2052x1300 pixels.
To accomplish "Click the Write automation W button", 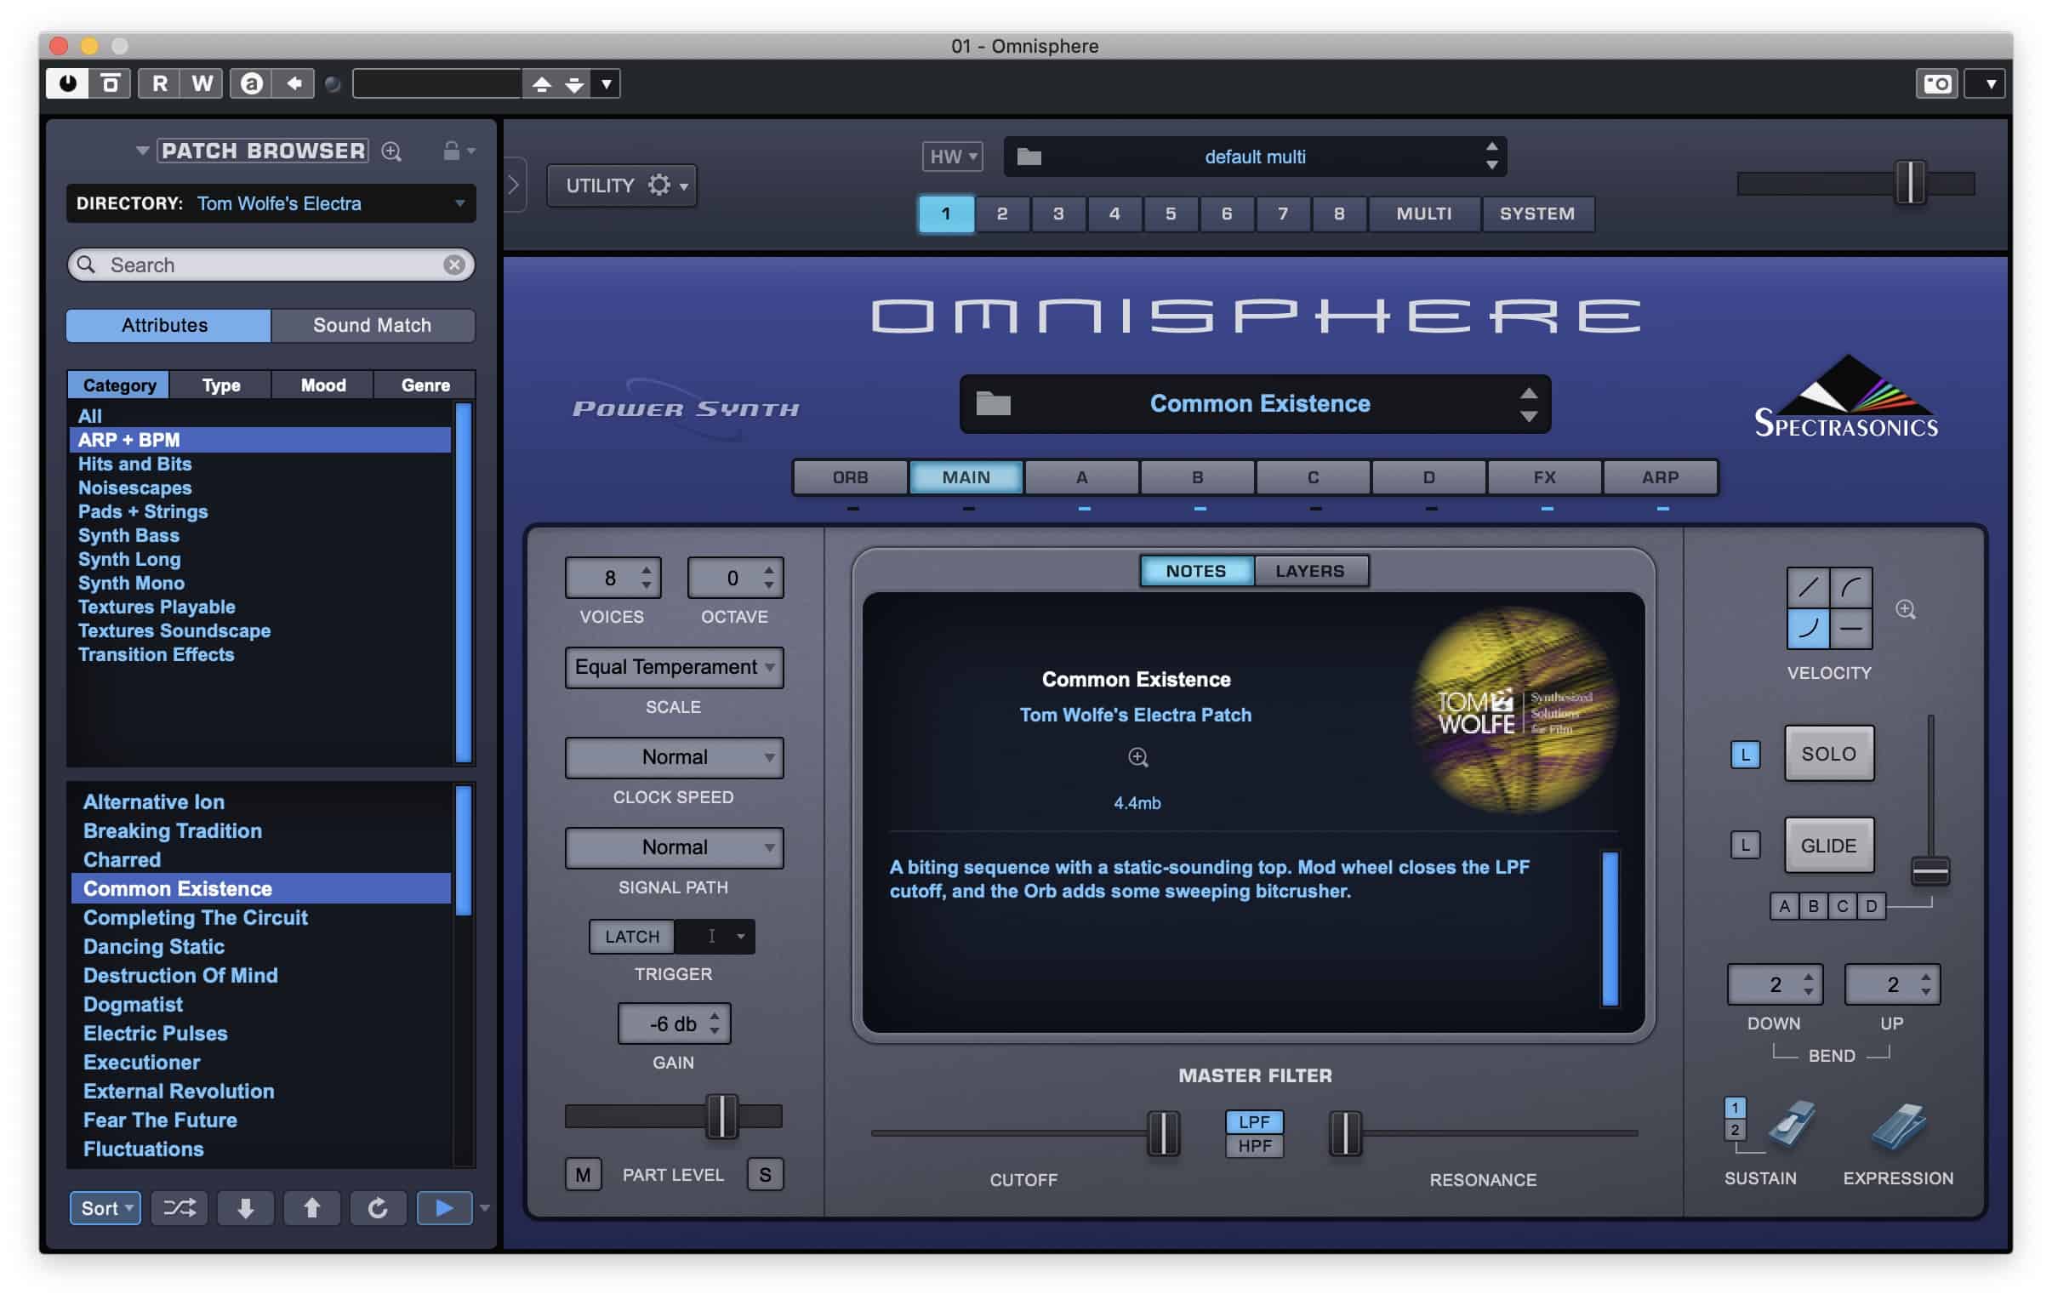I will point(202,83).
